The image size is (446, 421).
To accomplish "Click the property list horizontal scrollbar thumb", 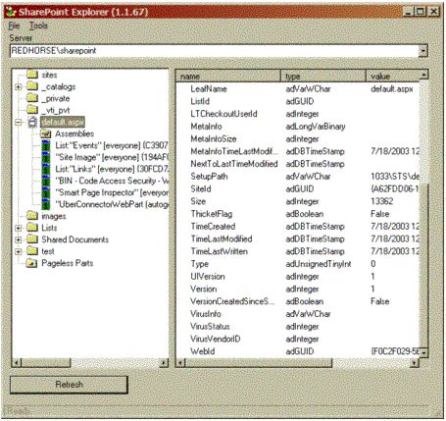I will pos(259,362).
